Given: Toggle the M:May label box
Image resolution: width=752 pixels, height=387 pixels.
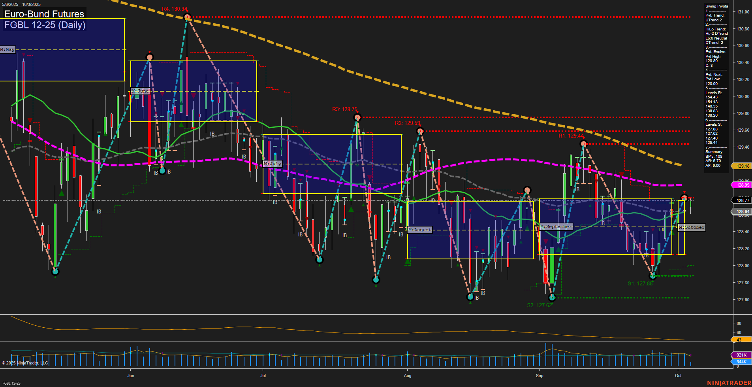Looking at the screenshot, I should [x=7, y=49].
